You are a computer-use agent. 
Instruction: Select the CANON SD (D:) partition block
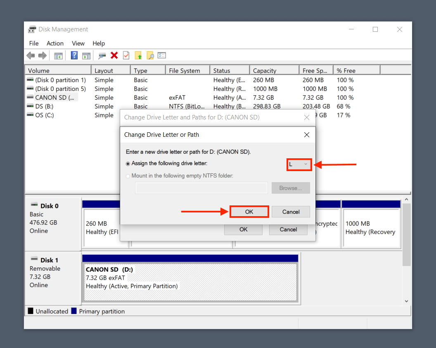pos(190,282)
